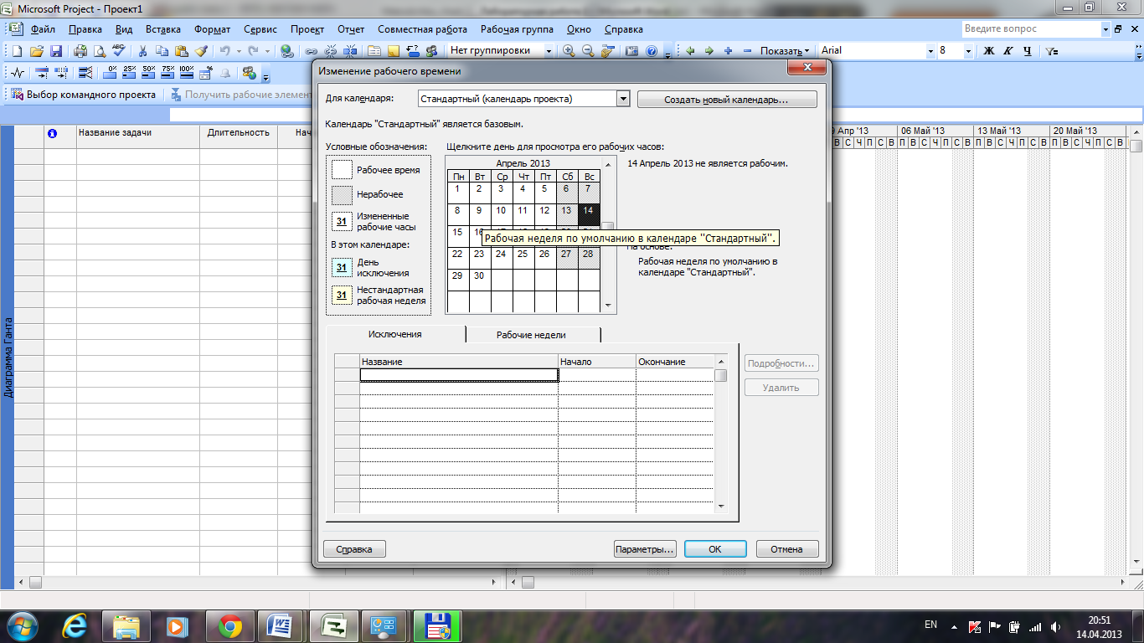Click the Link Tasks chain icon
Viewport: 1144px width, 643px height.
pos(312,51)
